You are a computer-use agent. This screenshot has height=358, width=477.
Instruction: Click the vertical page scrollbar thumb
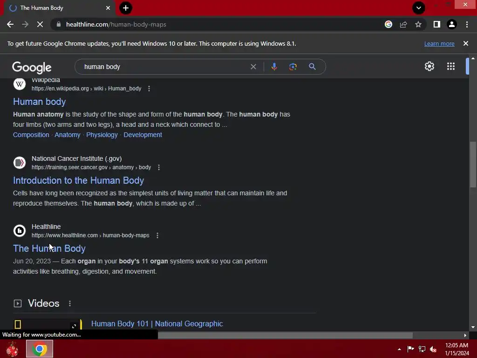473,165
